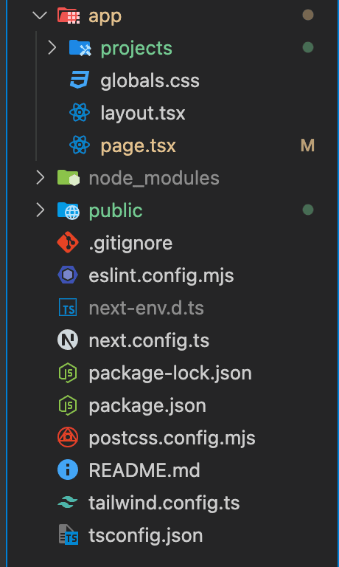339x567 pixels.
Task: Click the git icon beside .gitignore
Action: (x=68, y=243)
